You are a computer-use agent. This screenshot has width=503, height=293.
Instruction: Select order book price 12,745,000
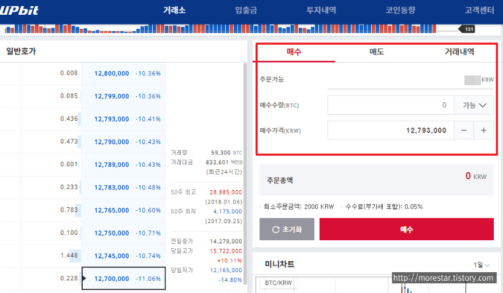(112, 256)
